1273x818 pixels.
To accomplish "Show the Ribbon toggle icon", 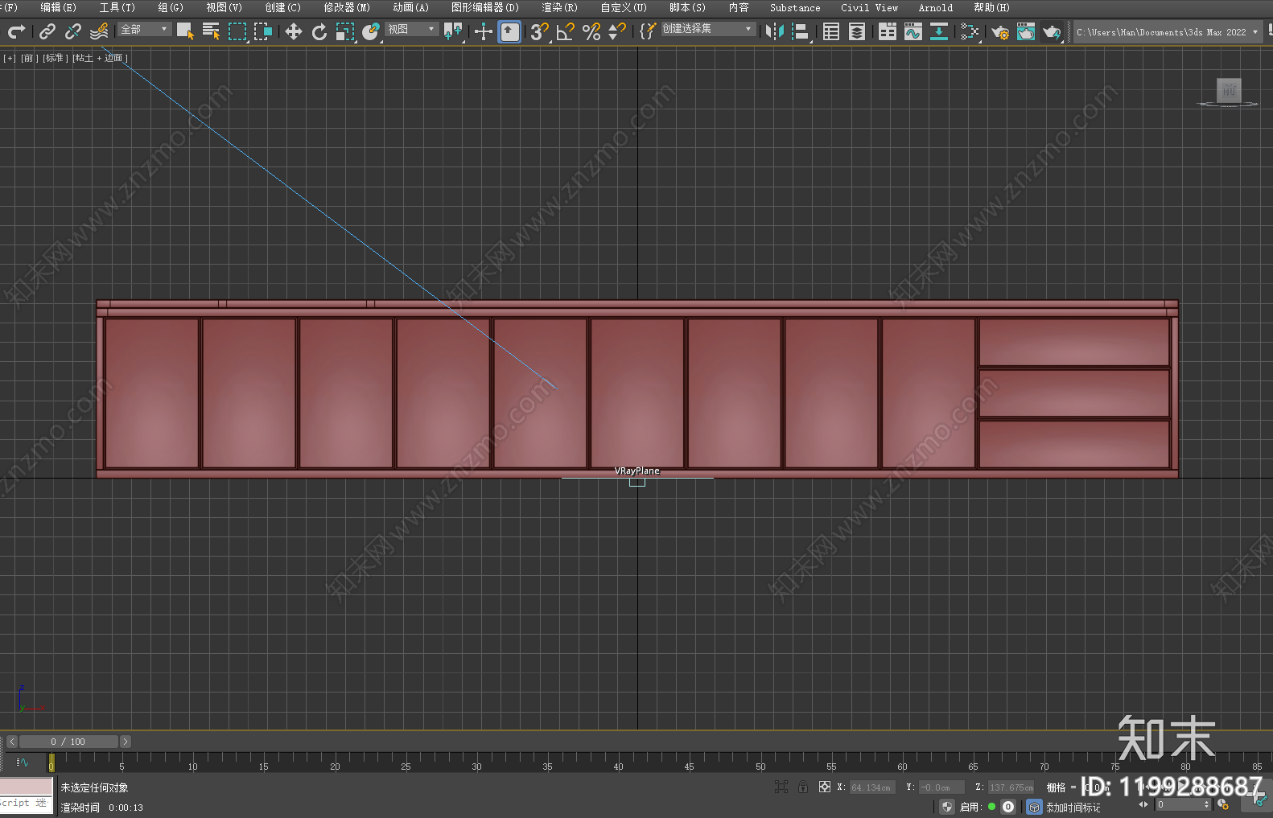I will [888, 31].
